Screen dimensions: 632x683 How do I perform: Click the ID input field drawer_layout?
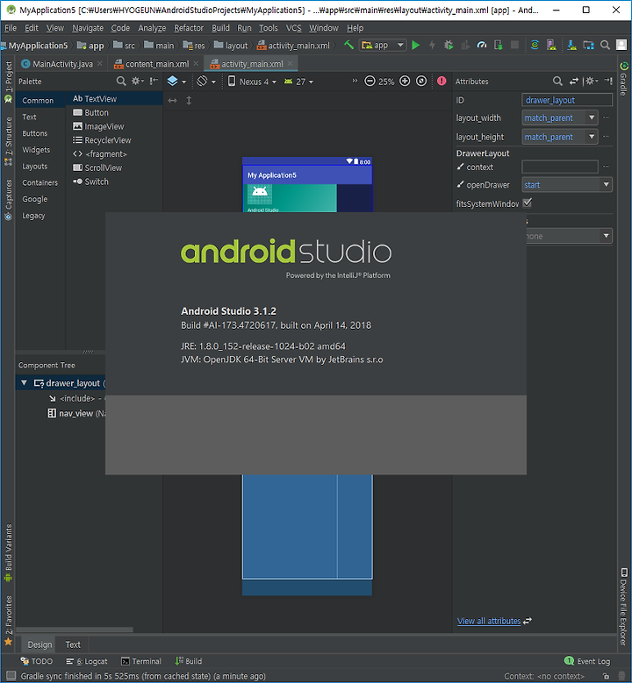566,100
